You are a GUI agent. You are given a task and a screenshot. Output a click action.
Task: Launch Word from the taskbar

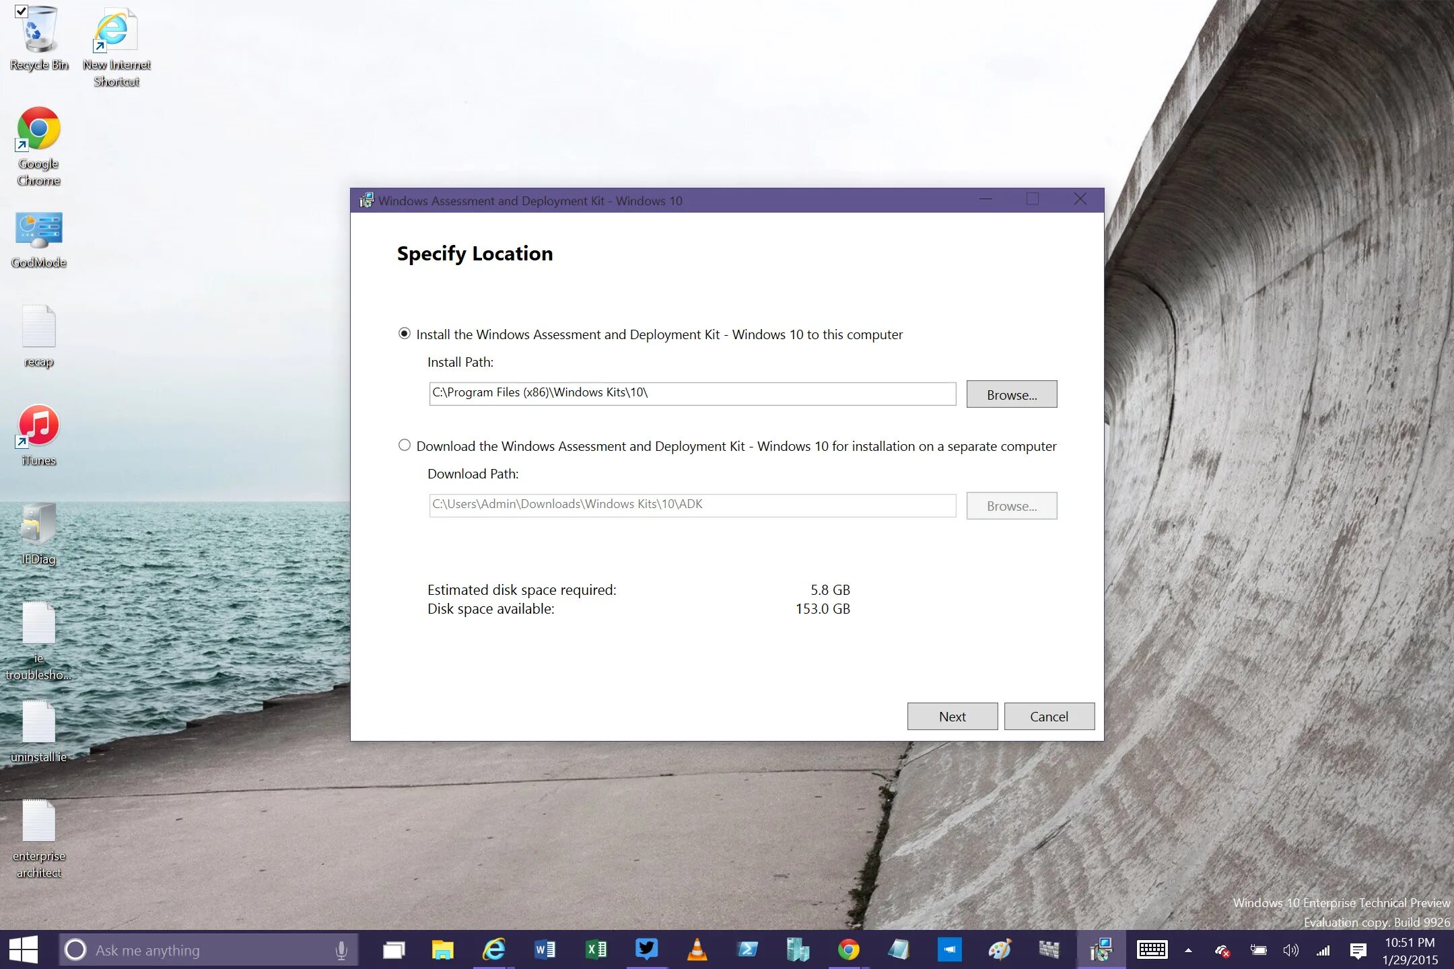[545, 949]
